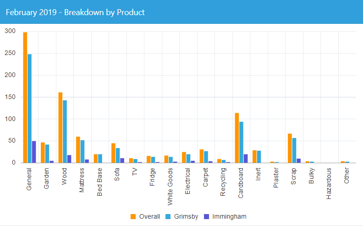This screenshot has height=226, width=363.
Task: Select the blue Grimsby bar for Cardboard
Action: point(241,142)
